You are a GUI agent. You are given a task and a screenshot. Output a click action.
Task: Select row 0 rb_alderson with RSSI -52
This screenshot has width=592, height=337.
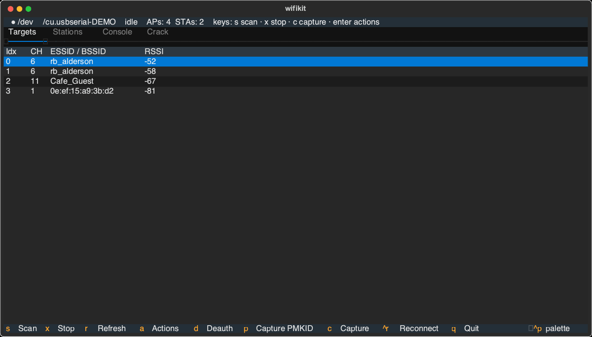click(296, 62)
